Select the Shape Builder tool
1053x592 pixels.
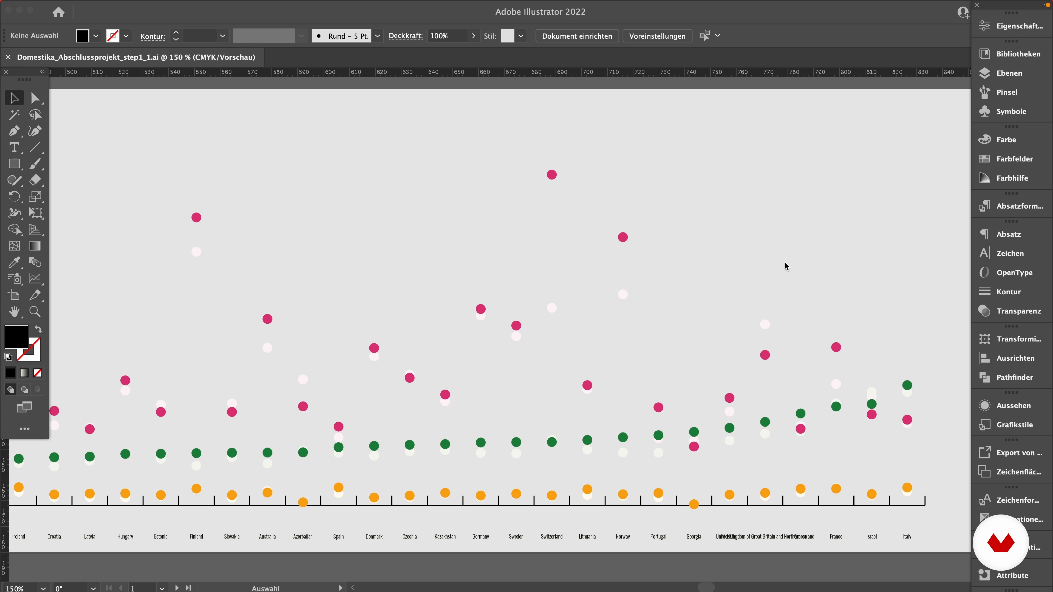tap(14, 230)
